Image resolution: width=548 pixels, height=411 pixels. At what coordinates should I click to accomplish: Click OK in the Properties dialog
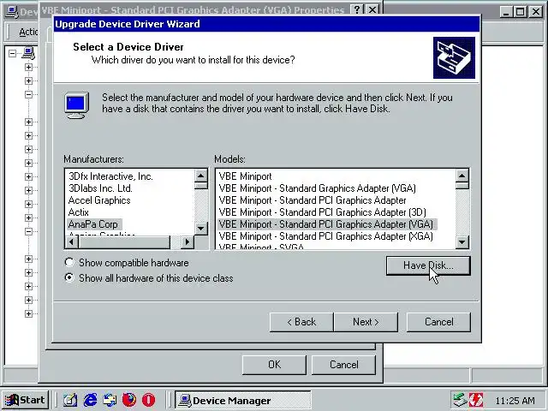click(274, 365)
